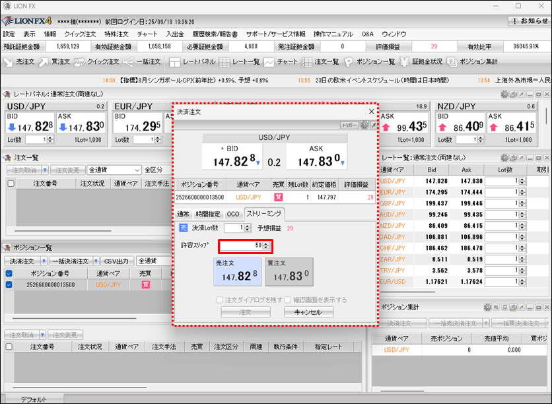Switch to the OCO tab
Screen dimensions: 552x404
pos(233,214)
